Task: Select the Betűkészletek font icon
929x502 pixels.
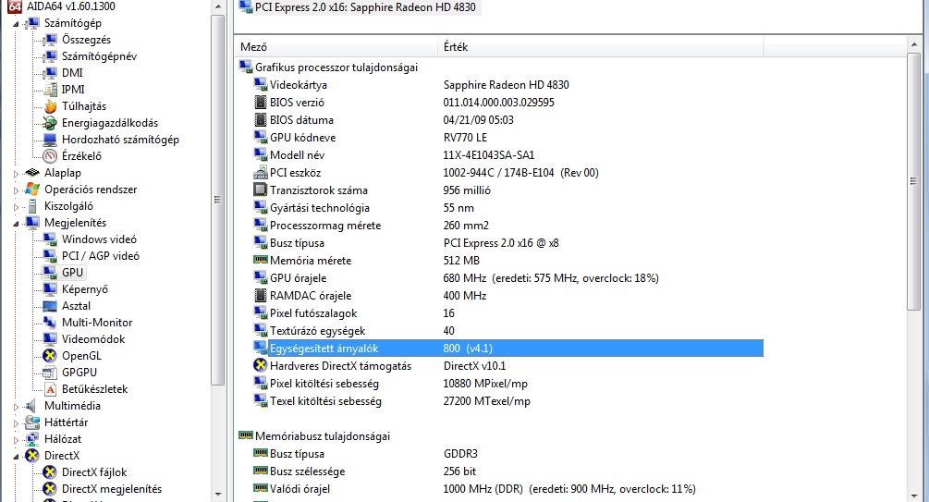Action: pyautogui.click(x=50, y=389)
